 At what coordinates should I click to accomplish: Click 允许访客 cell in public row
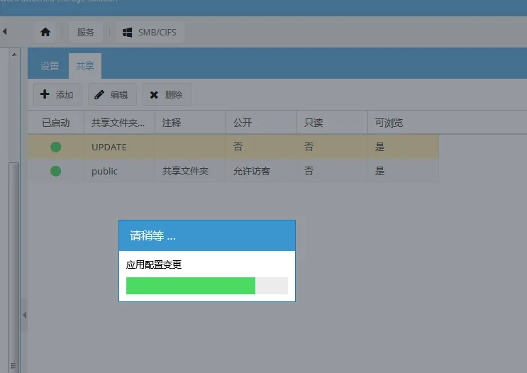(x=261, y=171)
